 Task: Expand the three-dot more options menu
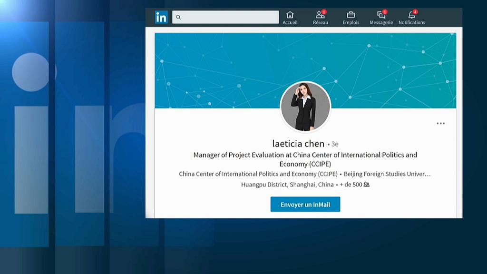point(441,124)
